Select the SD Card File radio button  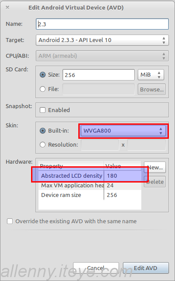coord(42,89)
